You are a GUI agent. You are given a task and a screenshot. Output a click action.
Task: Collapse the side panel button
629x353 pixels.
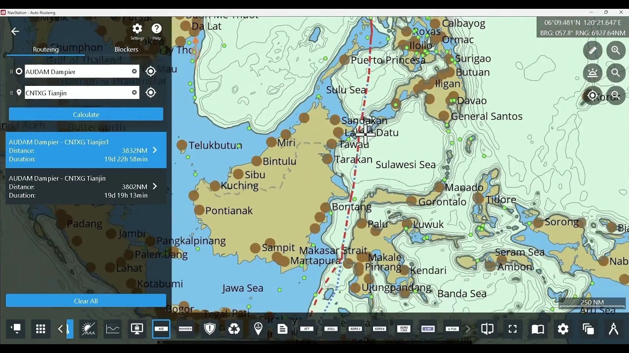click(x=16, y=329)
